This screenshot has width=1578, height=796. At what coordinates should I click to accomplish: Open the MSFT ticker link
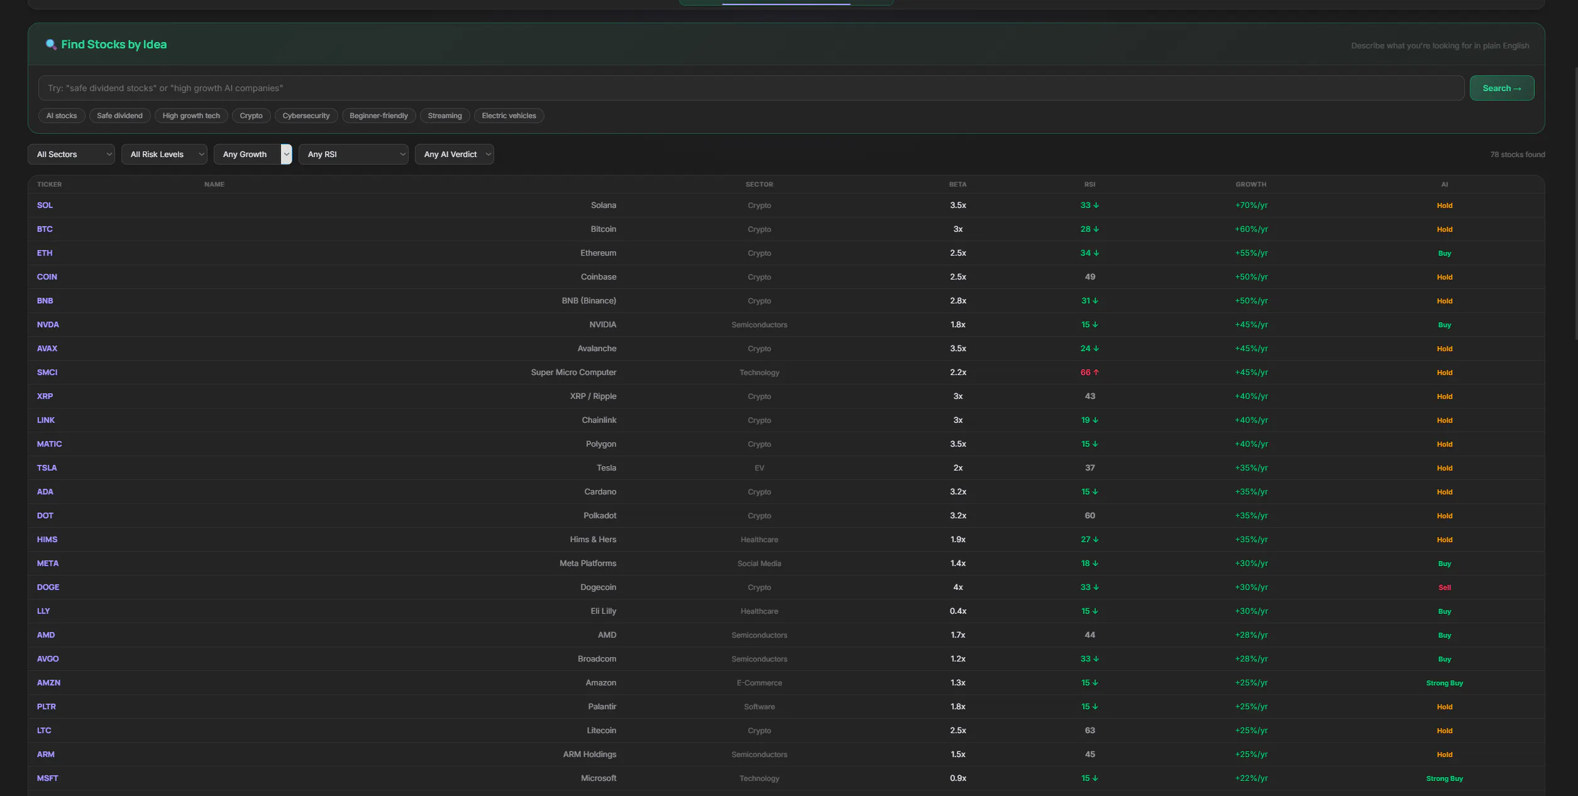48,778
